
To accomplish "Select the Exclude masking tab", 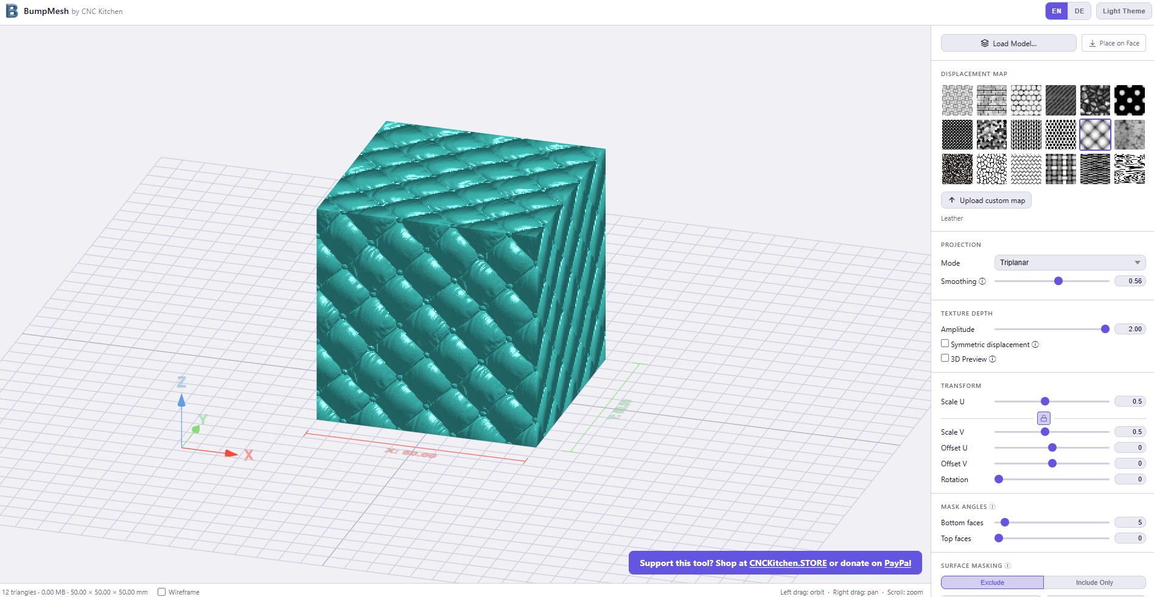I will click(x=992, y=582).
